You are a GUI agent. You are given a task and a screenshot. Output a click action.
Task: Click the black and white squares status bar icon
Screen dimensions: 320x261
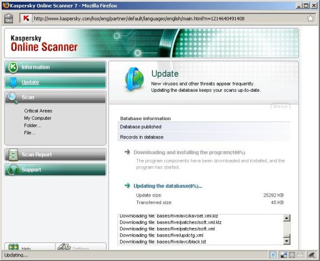point(283,255)
